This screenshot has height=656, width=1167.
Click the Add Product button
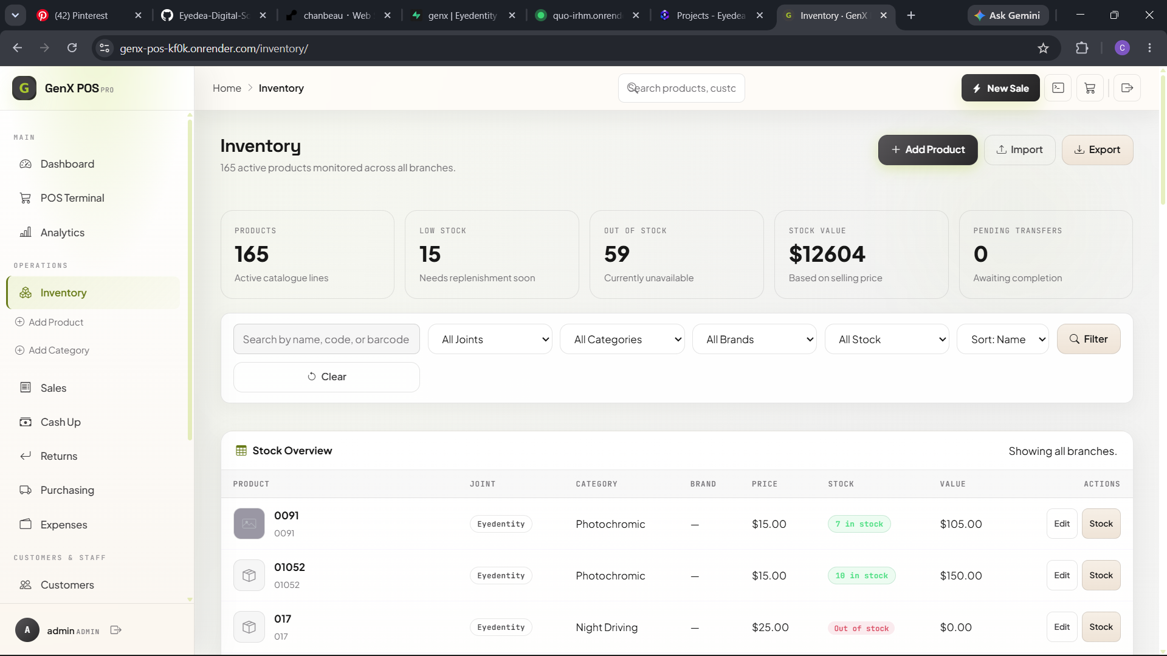click(928, 149)
